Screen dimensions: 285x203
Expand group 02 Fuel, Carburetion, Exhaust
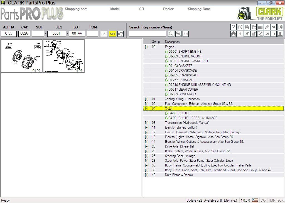[x=146, y=104]
